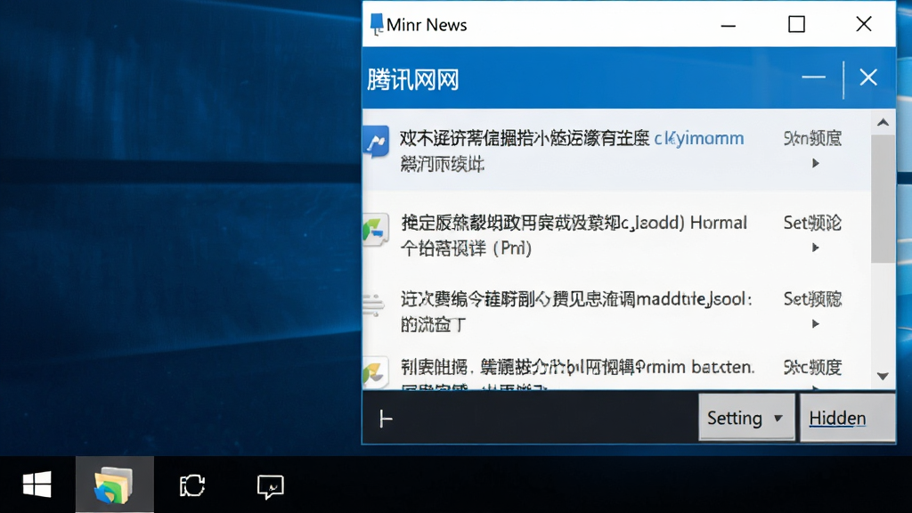Click the gray lines icon of the maddute news item
This screenshot has width=912, height=513.
point(373,305)
